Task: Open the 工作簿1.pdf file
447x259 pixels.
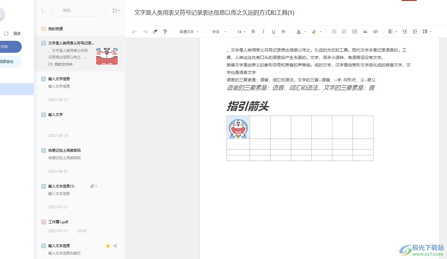Action: pyautogui.click(x=58, y=222)
